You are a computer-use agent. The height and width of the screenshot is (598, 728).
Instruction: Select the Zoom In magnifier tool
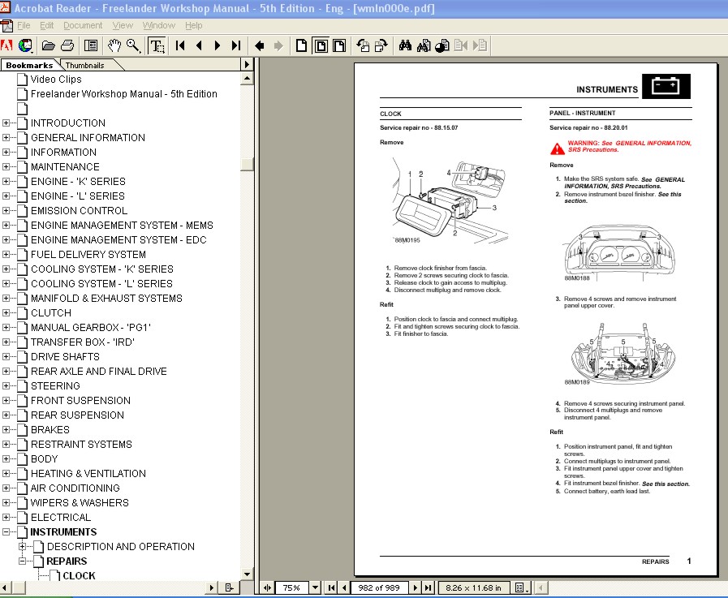(x=134, y=46)
